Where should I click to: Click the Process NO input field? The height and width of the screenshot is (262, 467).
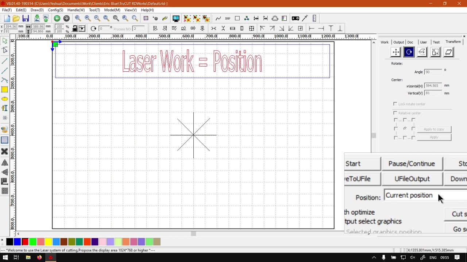click(x=139, y=29)
